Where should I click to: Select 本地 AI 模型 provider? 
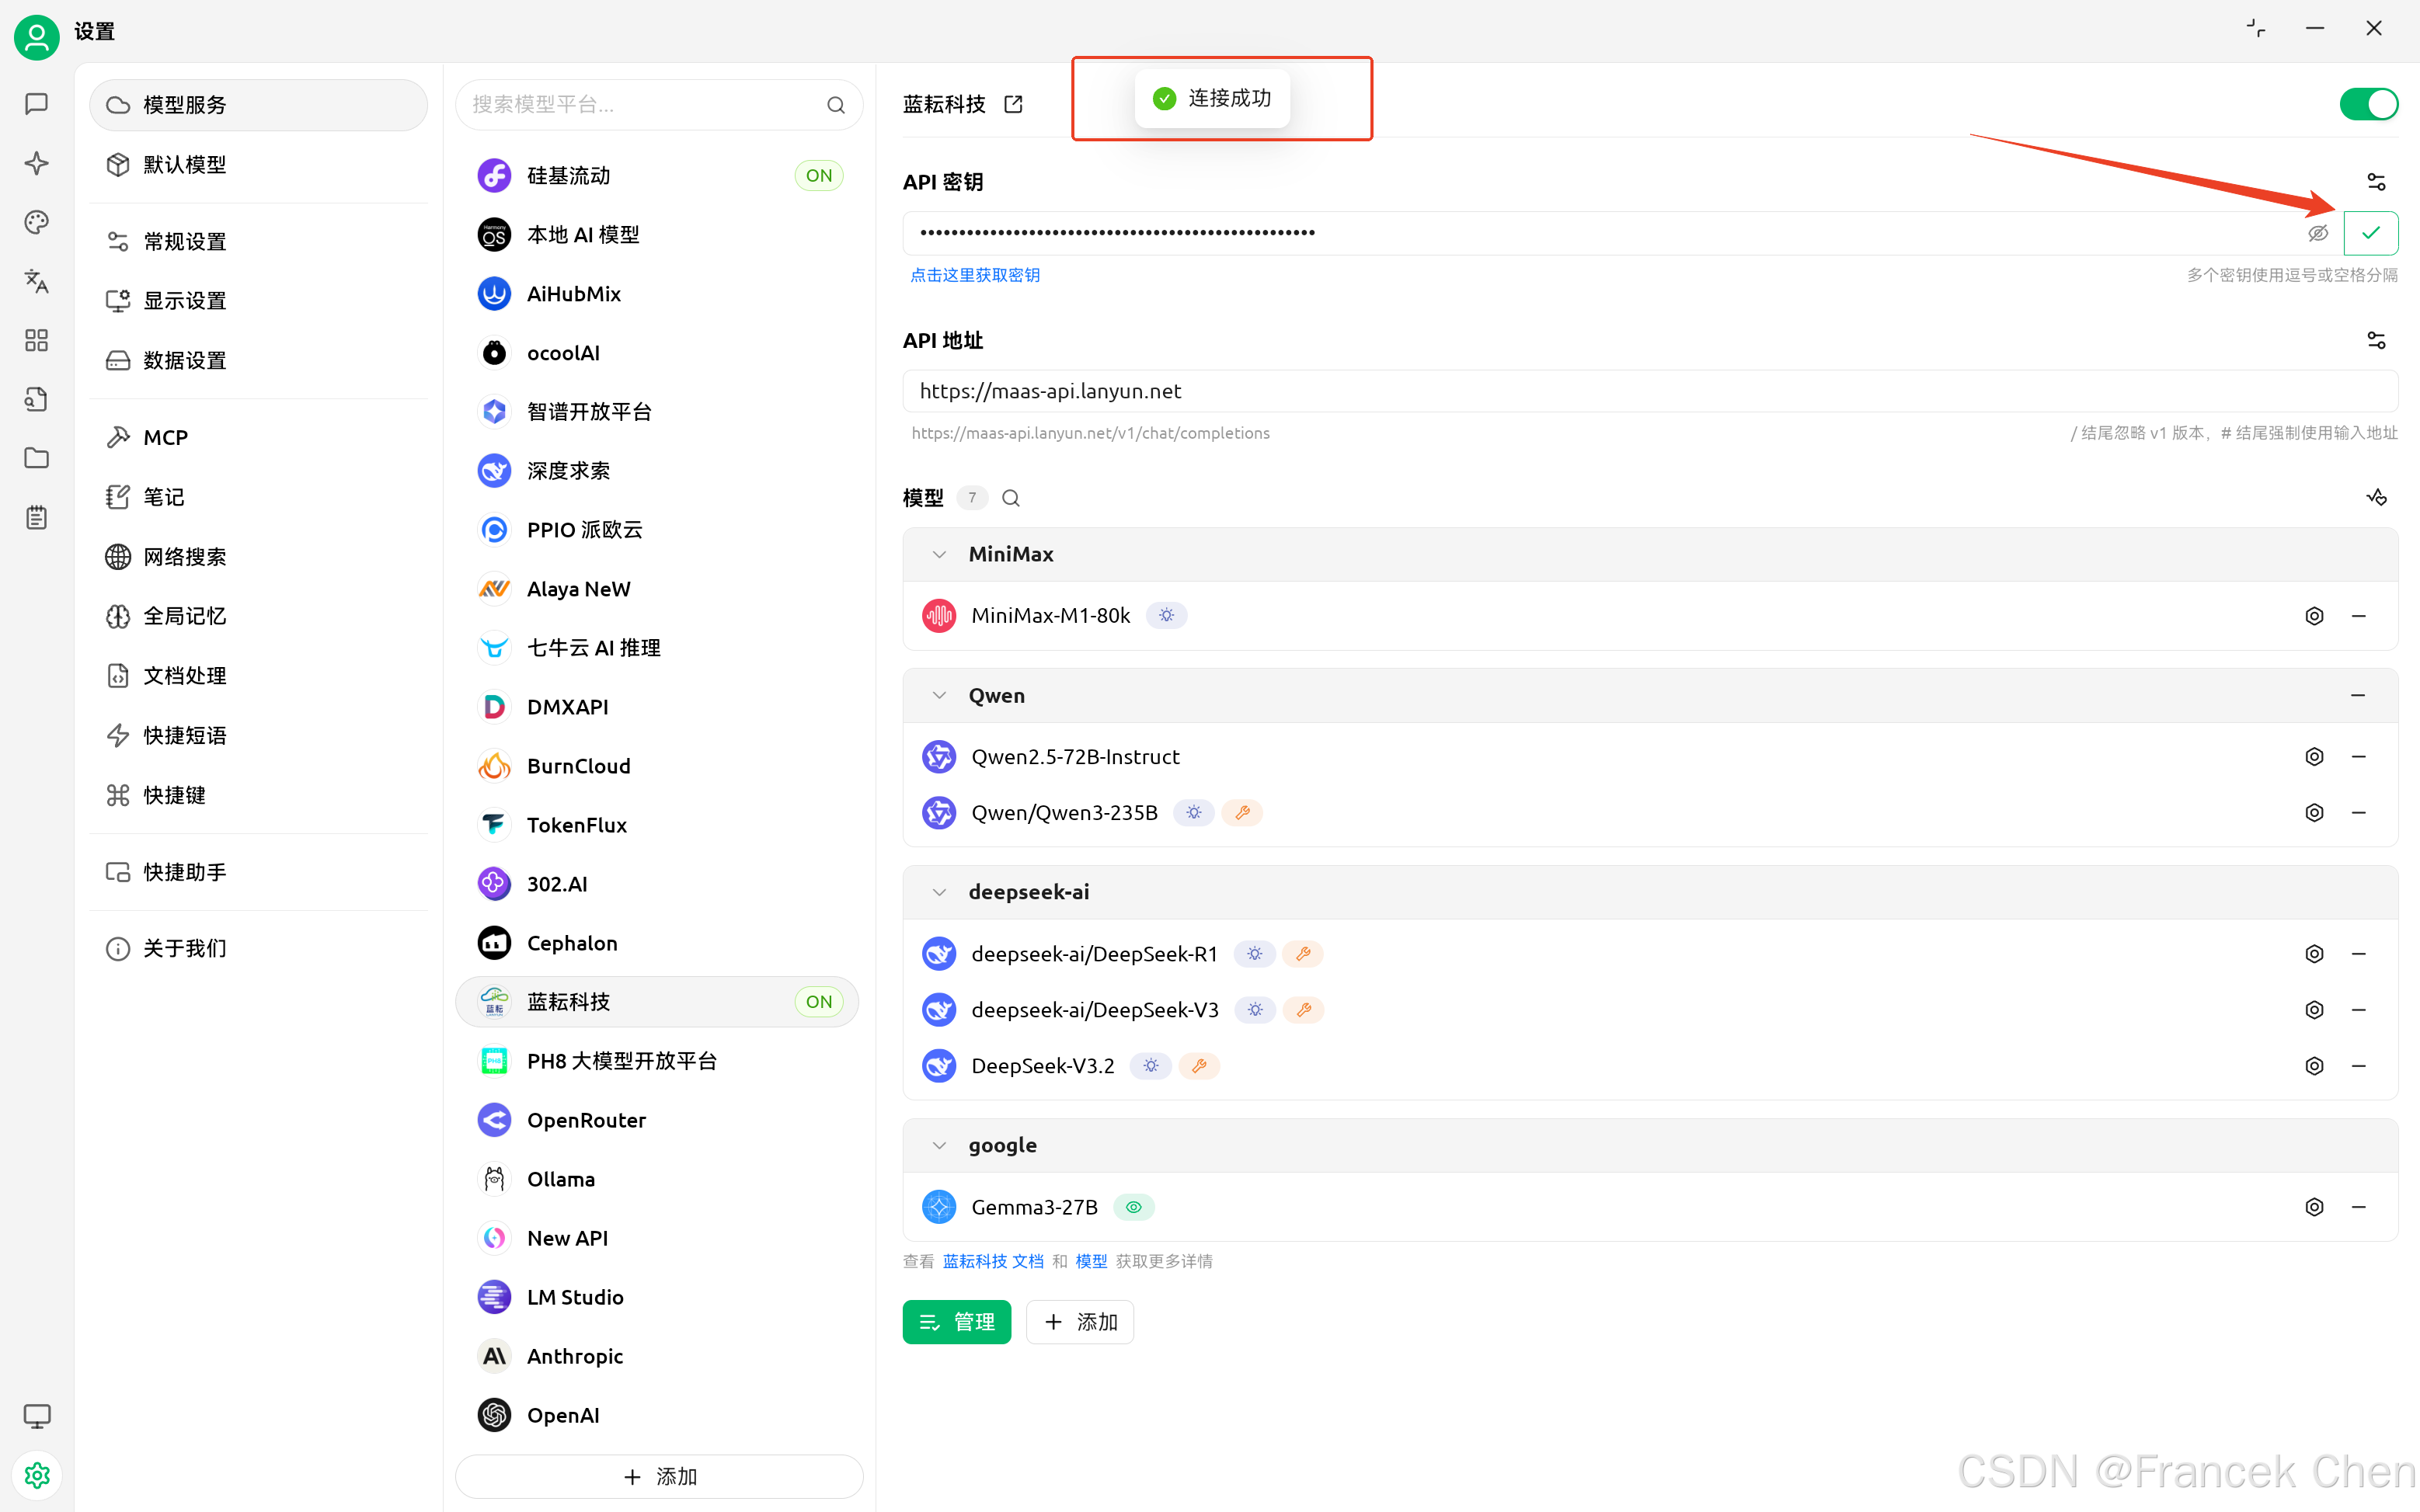658,235
